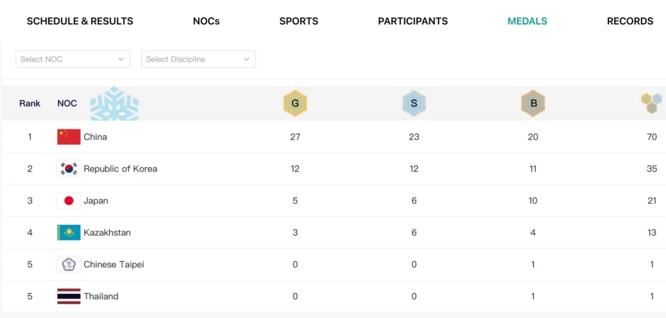Go to the Sports tab
This screenshot has height=318, width=666.
[x=299, y=22]
